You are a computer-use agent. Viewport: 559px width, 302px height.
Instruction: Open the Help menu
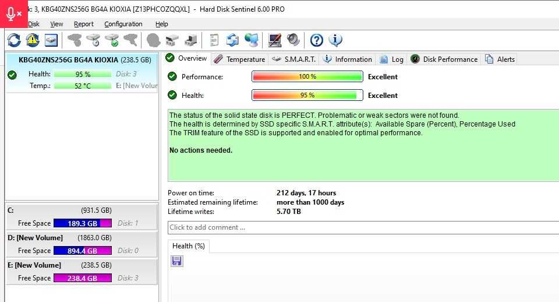[161, 24]
